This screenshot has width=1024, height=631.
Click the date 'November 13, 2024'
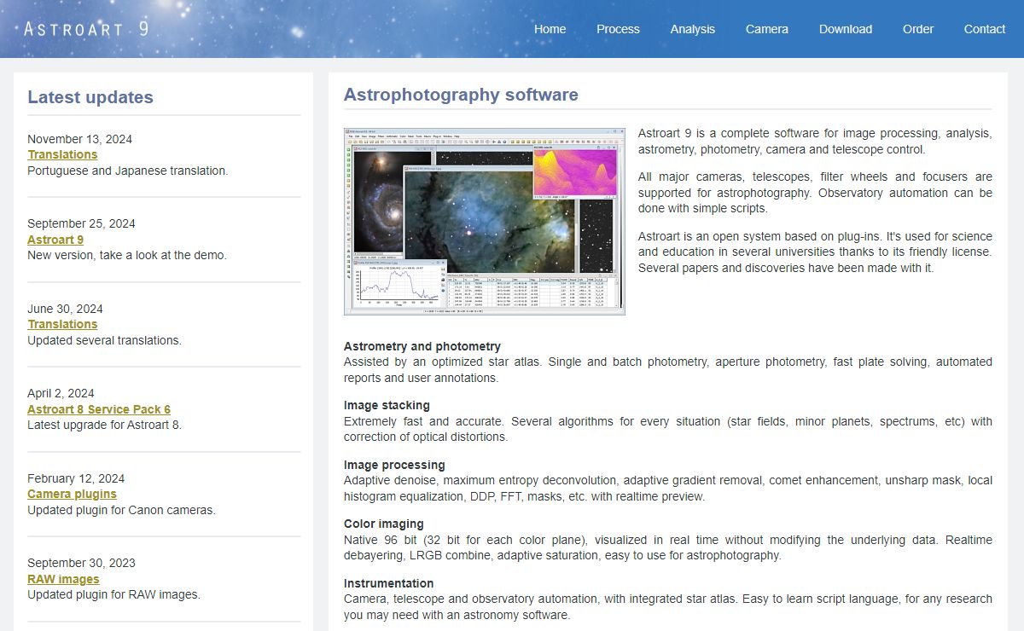79,139
